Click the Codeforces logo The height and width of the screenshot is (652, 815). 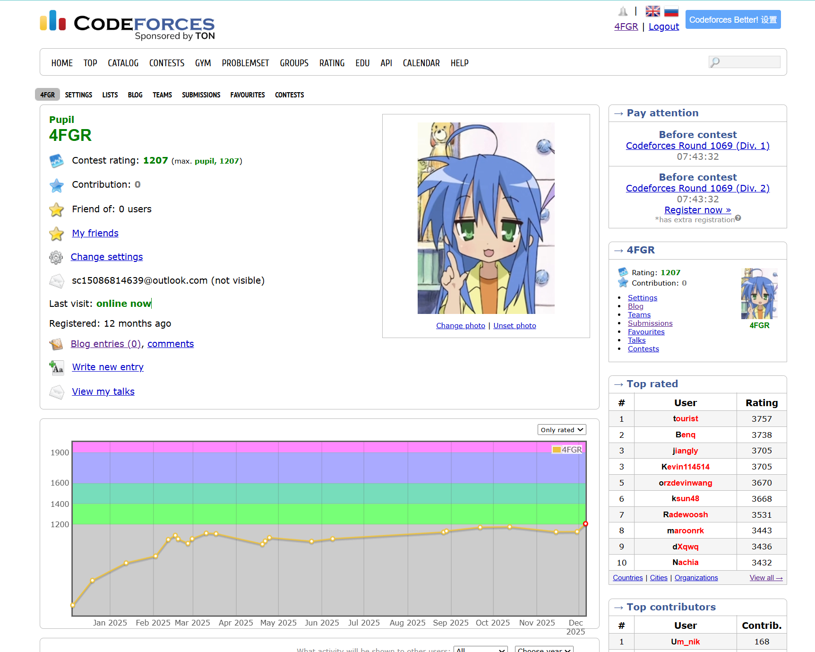128,25
